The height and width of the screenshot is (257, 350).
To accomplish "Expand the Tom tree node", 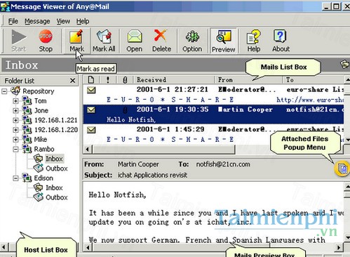I will (15, 101).
